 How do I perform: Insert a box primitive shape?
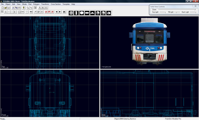coord(71,13)
